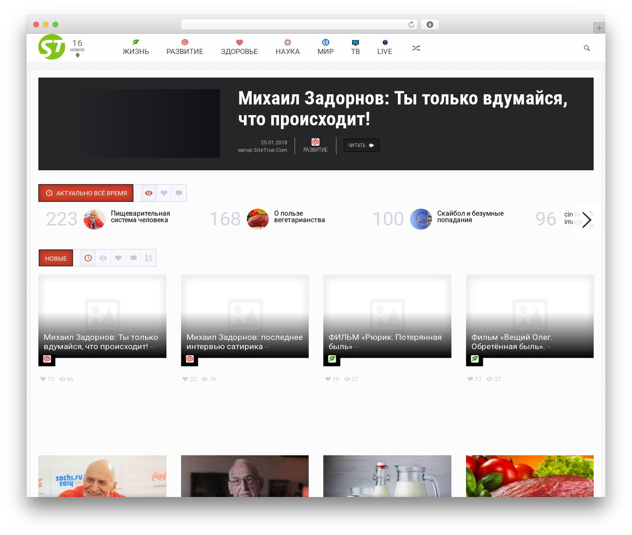Click green leaf icon under «Вещий Олег» card
The height and width of the screenshot is (535, 632).
tap(474, 359)
